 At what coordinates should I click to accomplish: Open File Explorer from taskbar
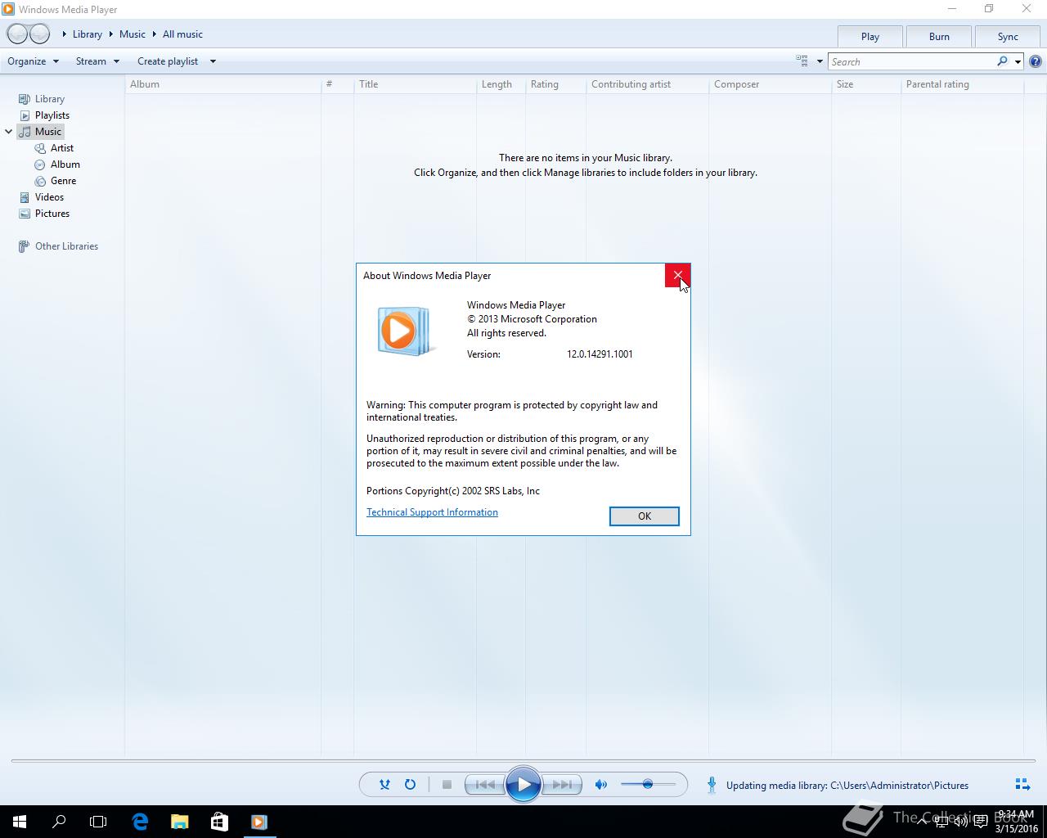tap(179, 822)
